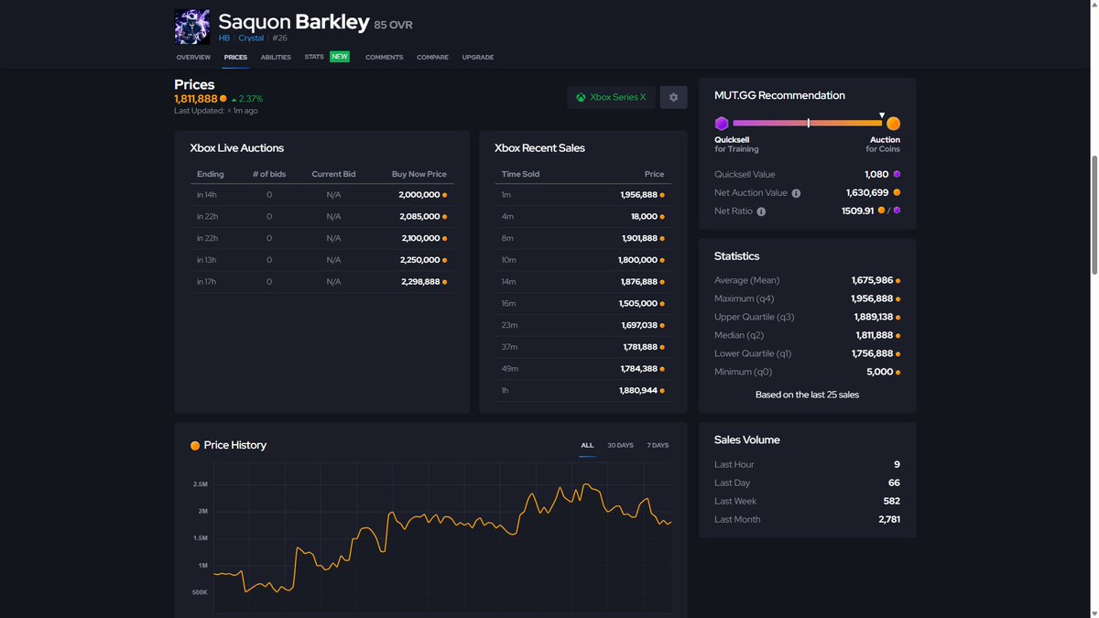Open the Upgrade tab
The width and height of the screenshot is (1099, 618).
click(x=477, y=57)
